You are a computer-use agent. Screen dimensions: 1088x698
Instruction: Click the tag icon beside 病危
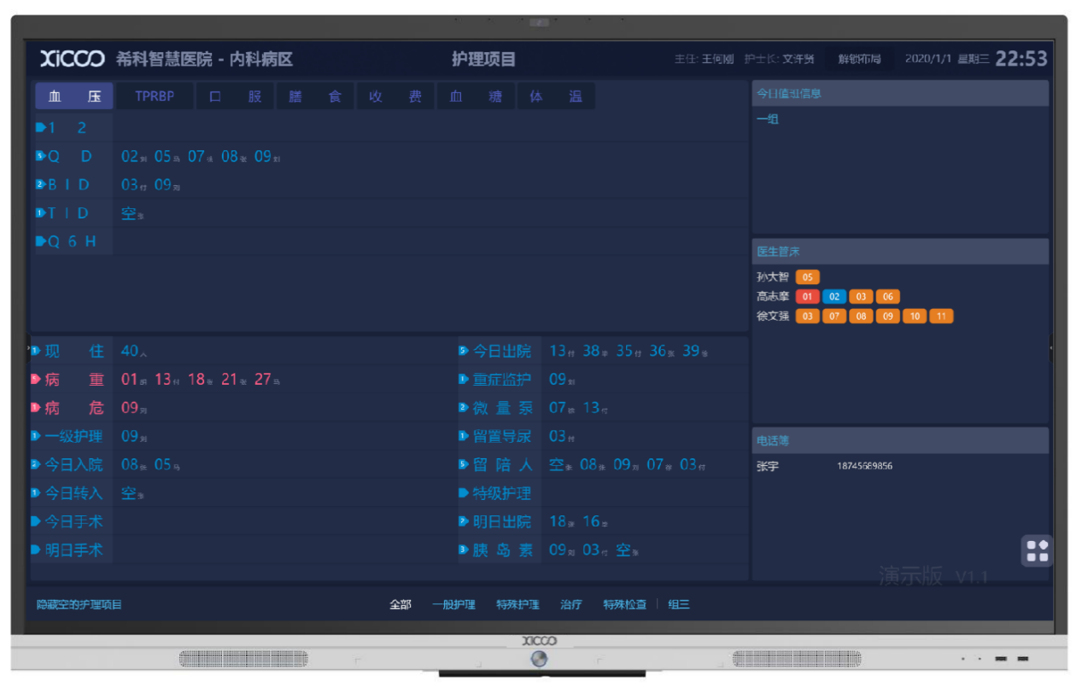click(36, 408)
